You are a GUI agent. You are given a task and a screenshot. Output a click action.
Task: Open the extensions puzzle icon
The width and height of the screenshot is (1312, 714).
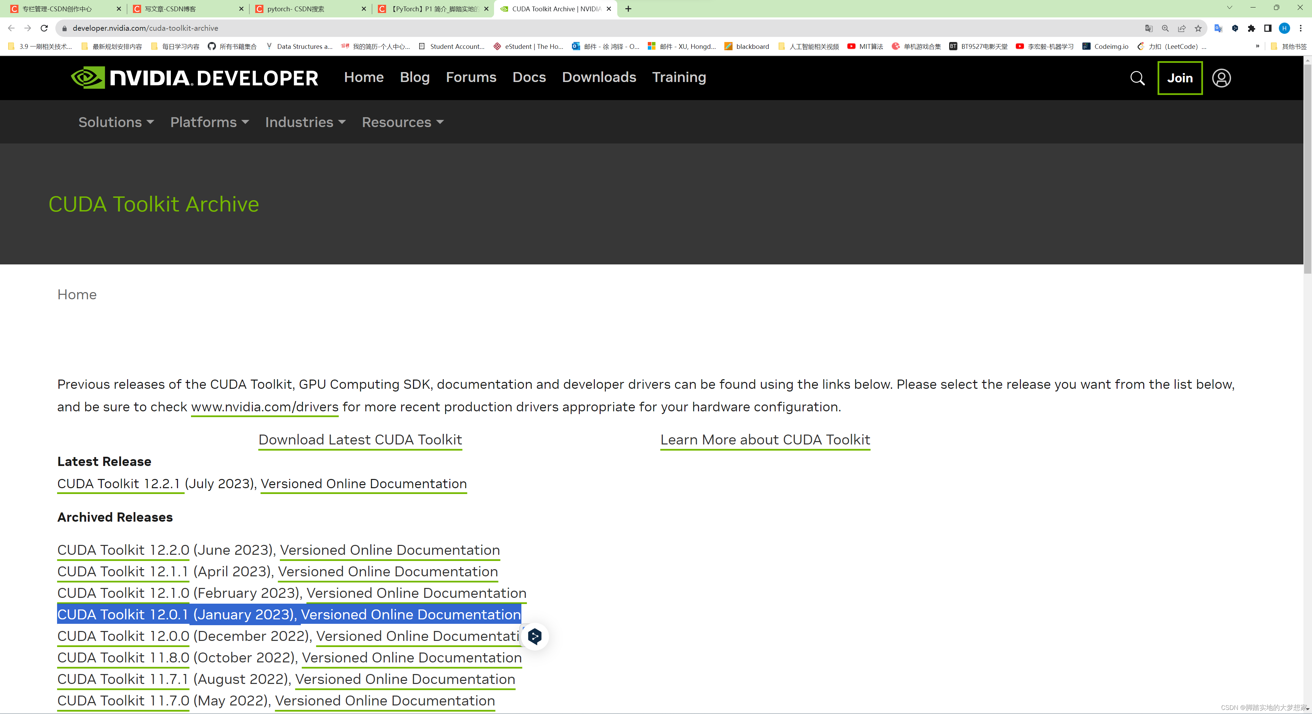point(1252,28)
